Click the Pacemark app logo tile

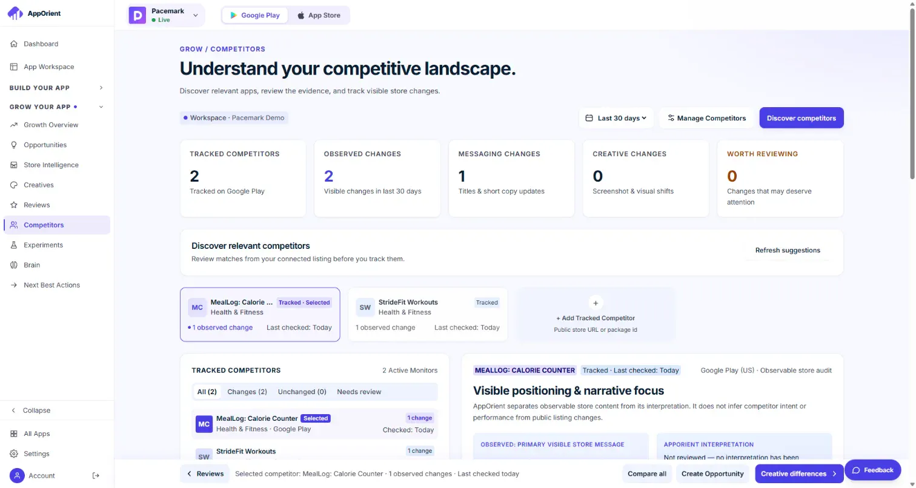pos(138,15)
